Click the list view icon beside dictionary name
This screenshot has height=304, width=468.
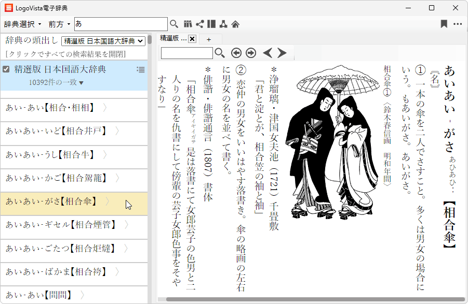click(x=140, y=69)
